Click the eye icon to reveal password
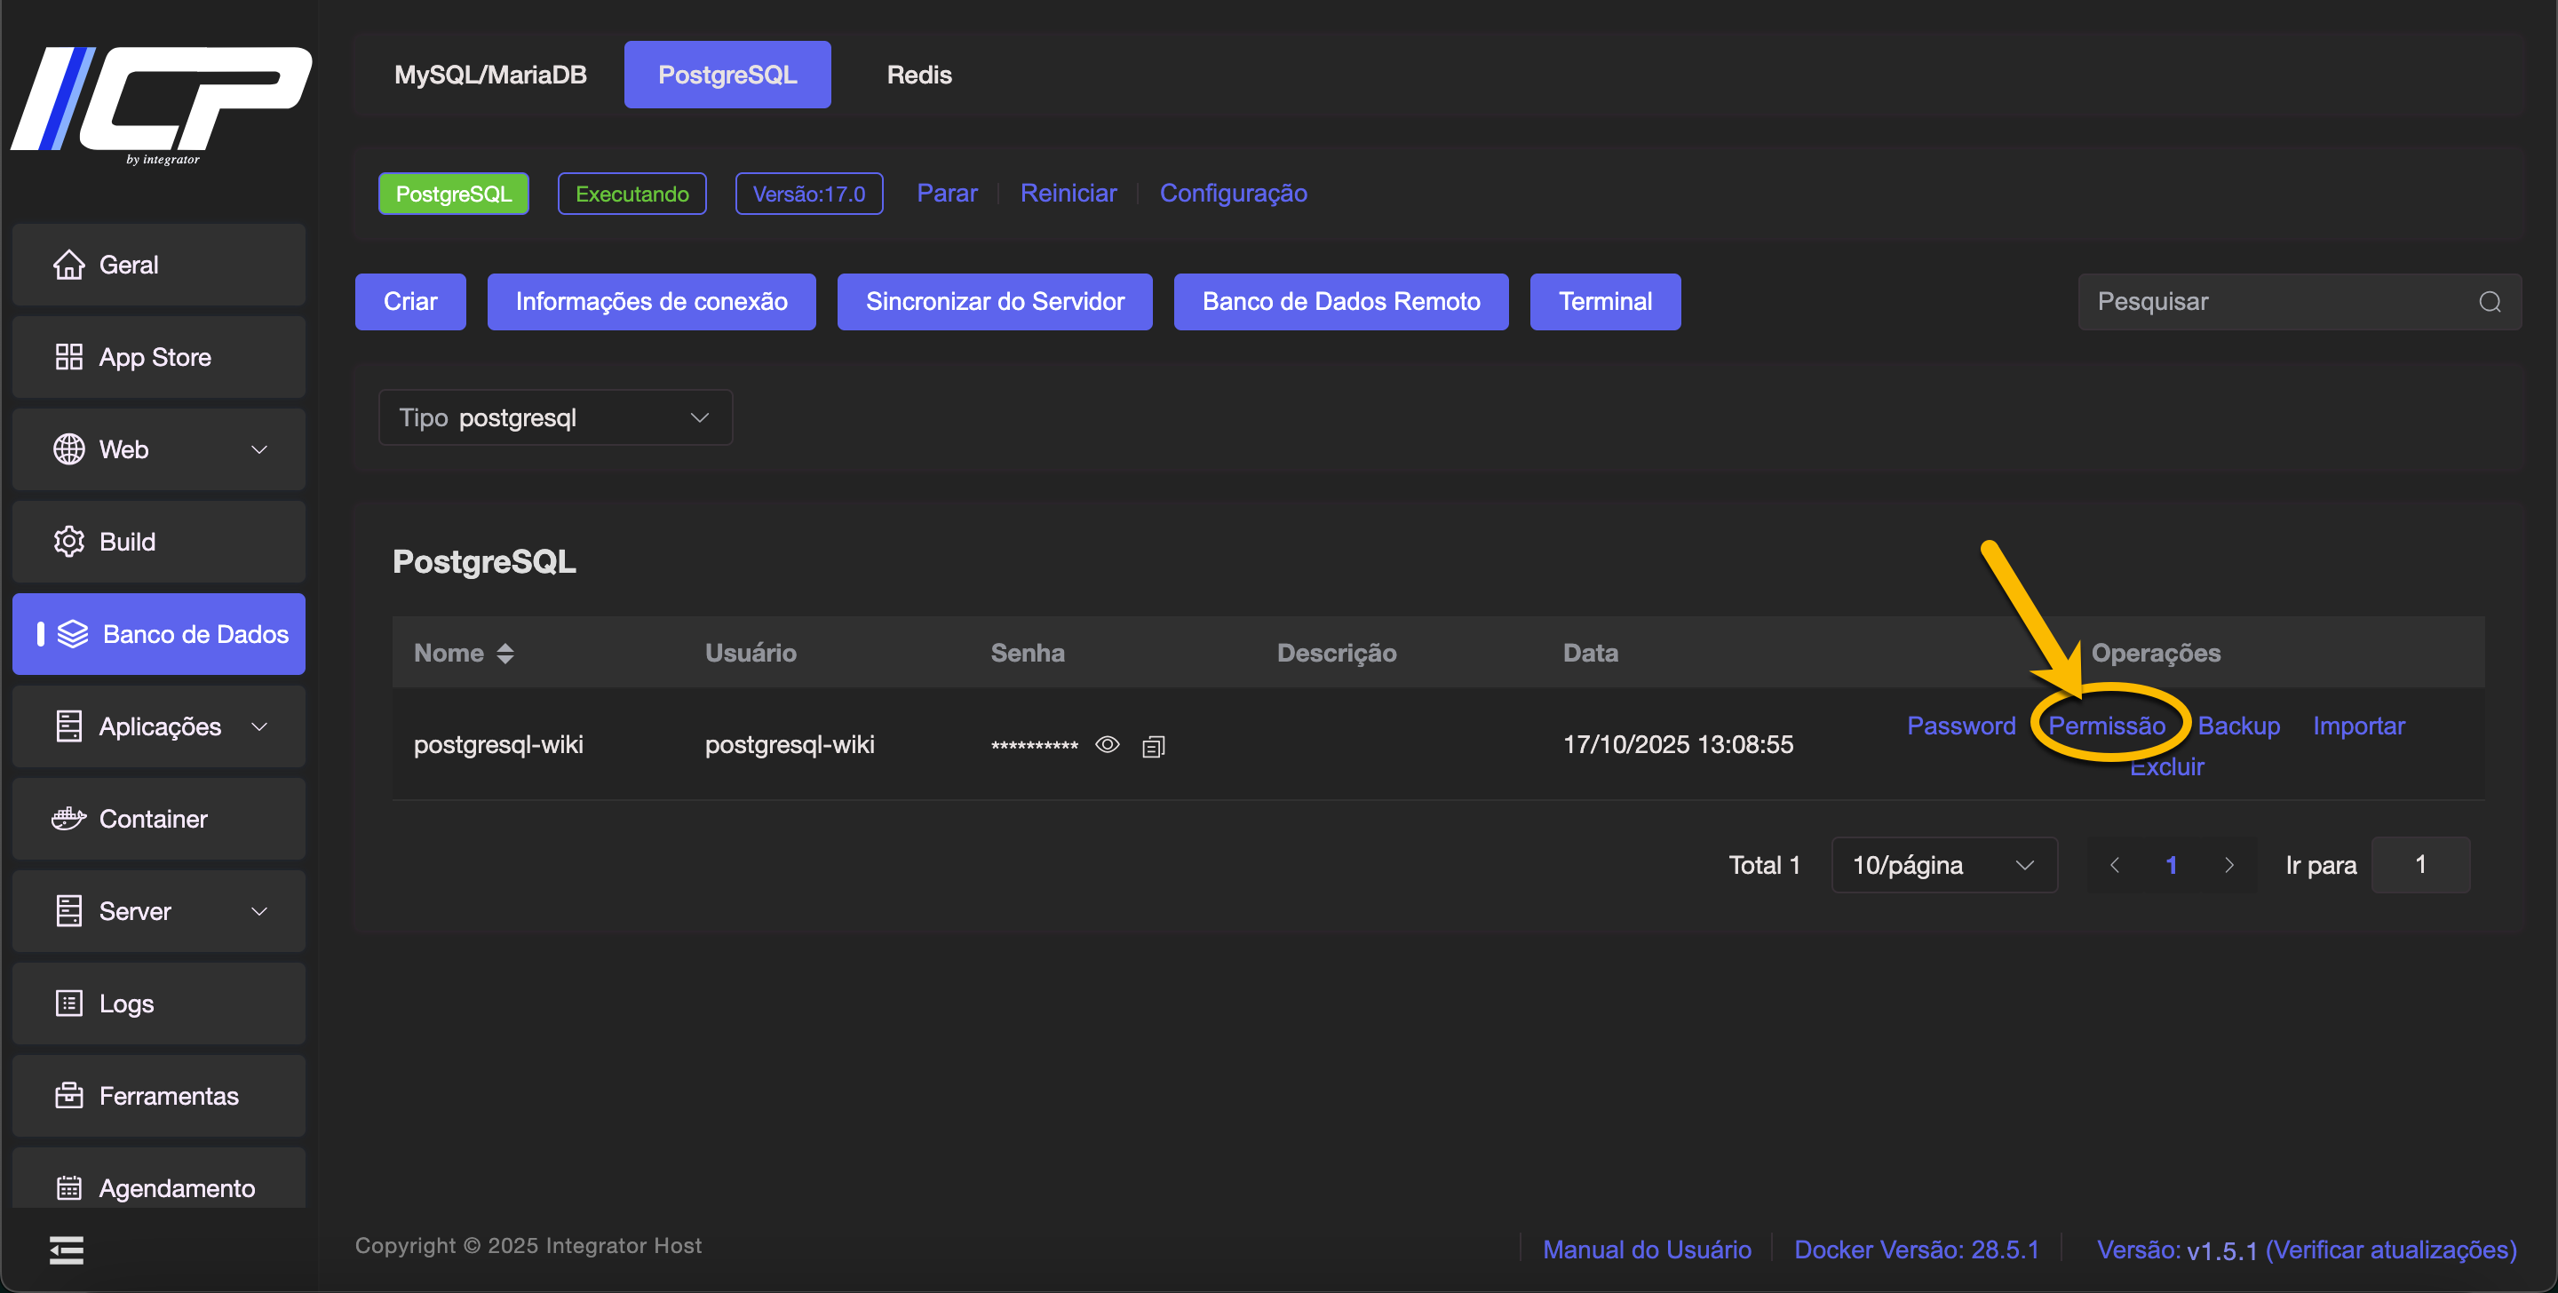2558x1293 pixels. 1108,745
